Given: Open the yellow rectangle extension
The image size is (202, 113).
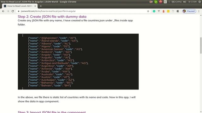Looking at the screenshot, I should tap(168, 11).
